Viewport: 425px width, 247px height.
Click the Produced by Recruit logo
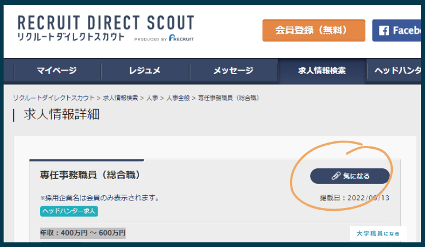(164, 39)
